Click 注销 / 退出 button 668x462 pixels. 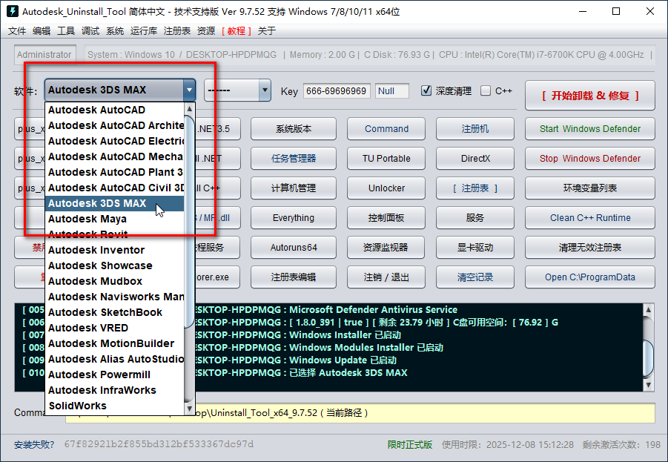coord(386,277)
